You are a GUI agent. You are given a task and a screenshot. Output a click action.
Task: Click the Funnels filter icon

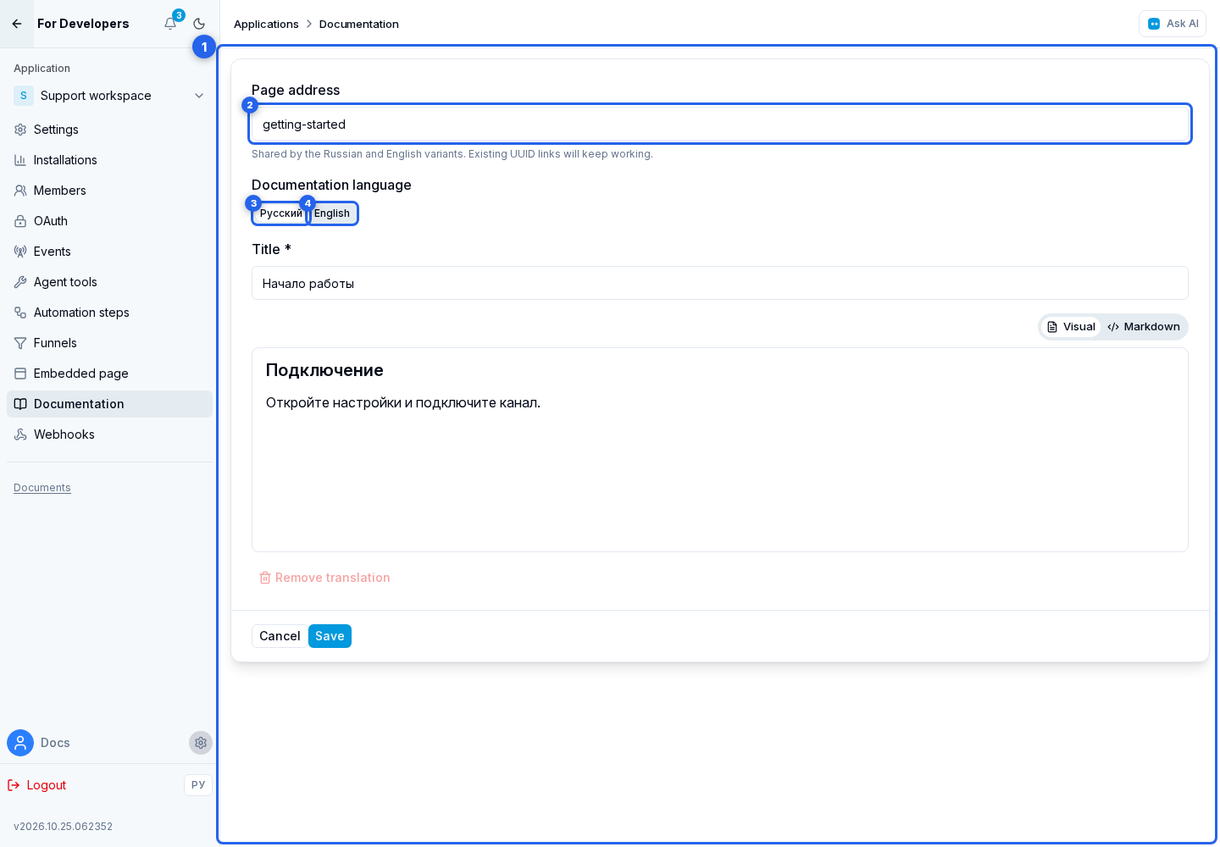tap(20, 343)
